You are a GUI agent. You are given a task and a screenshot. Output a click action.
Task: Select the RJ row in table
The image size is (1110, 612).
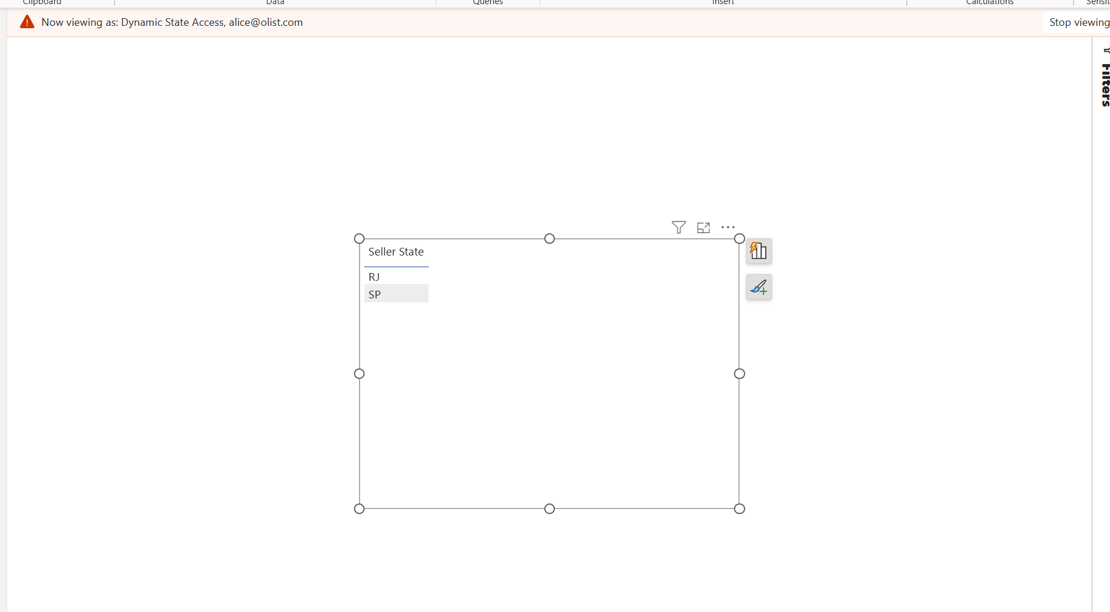tap(374, 277)
